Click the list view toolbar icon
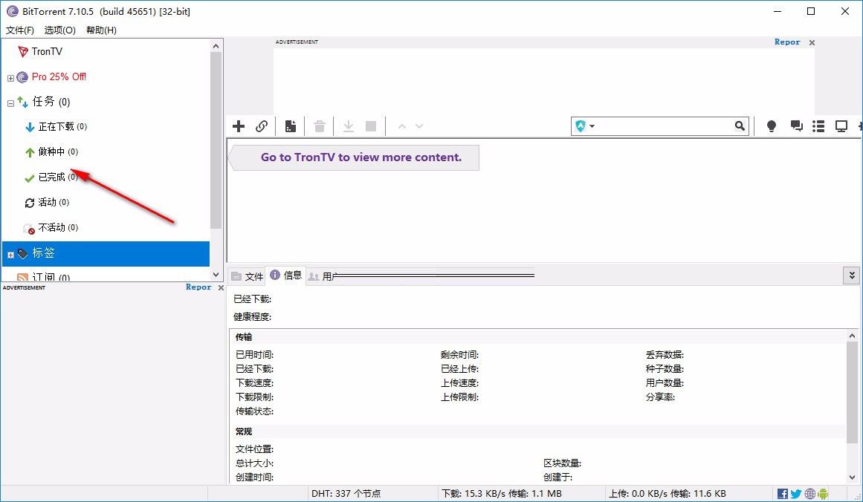The image size is (863, 502). [x=818, y=126]
